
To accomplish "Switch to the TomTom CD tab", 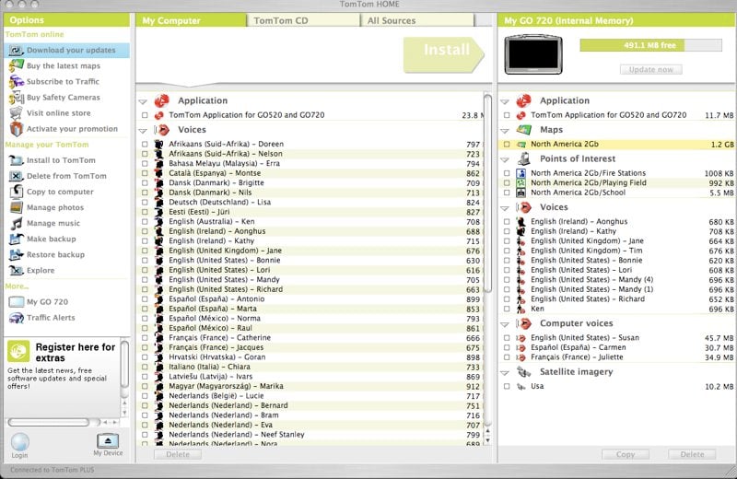I will pos(280,20).
